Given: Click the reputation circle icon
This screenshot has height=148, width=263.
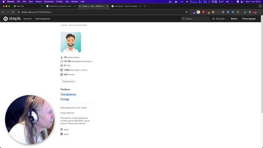Looking at the screenshot, I should coord(62,70).
